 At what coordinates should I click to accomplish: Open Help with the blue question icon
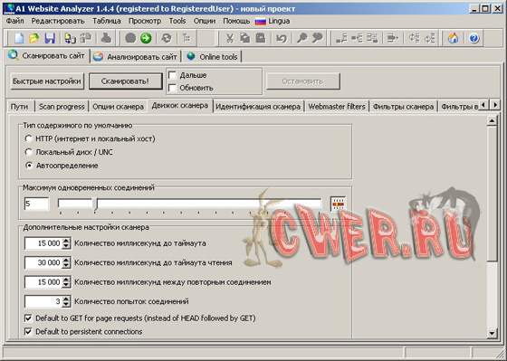coord(474,38)
